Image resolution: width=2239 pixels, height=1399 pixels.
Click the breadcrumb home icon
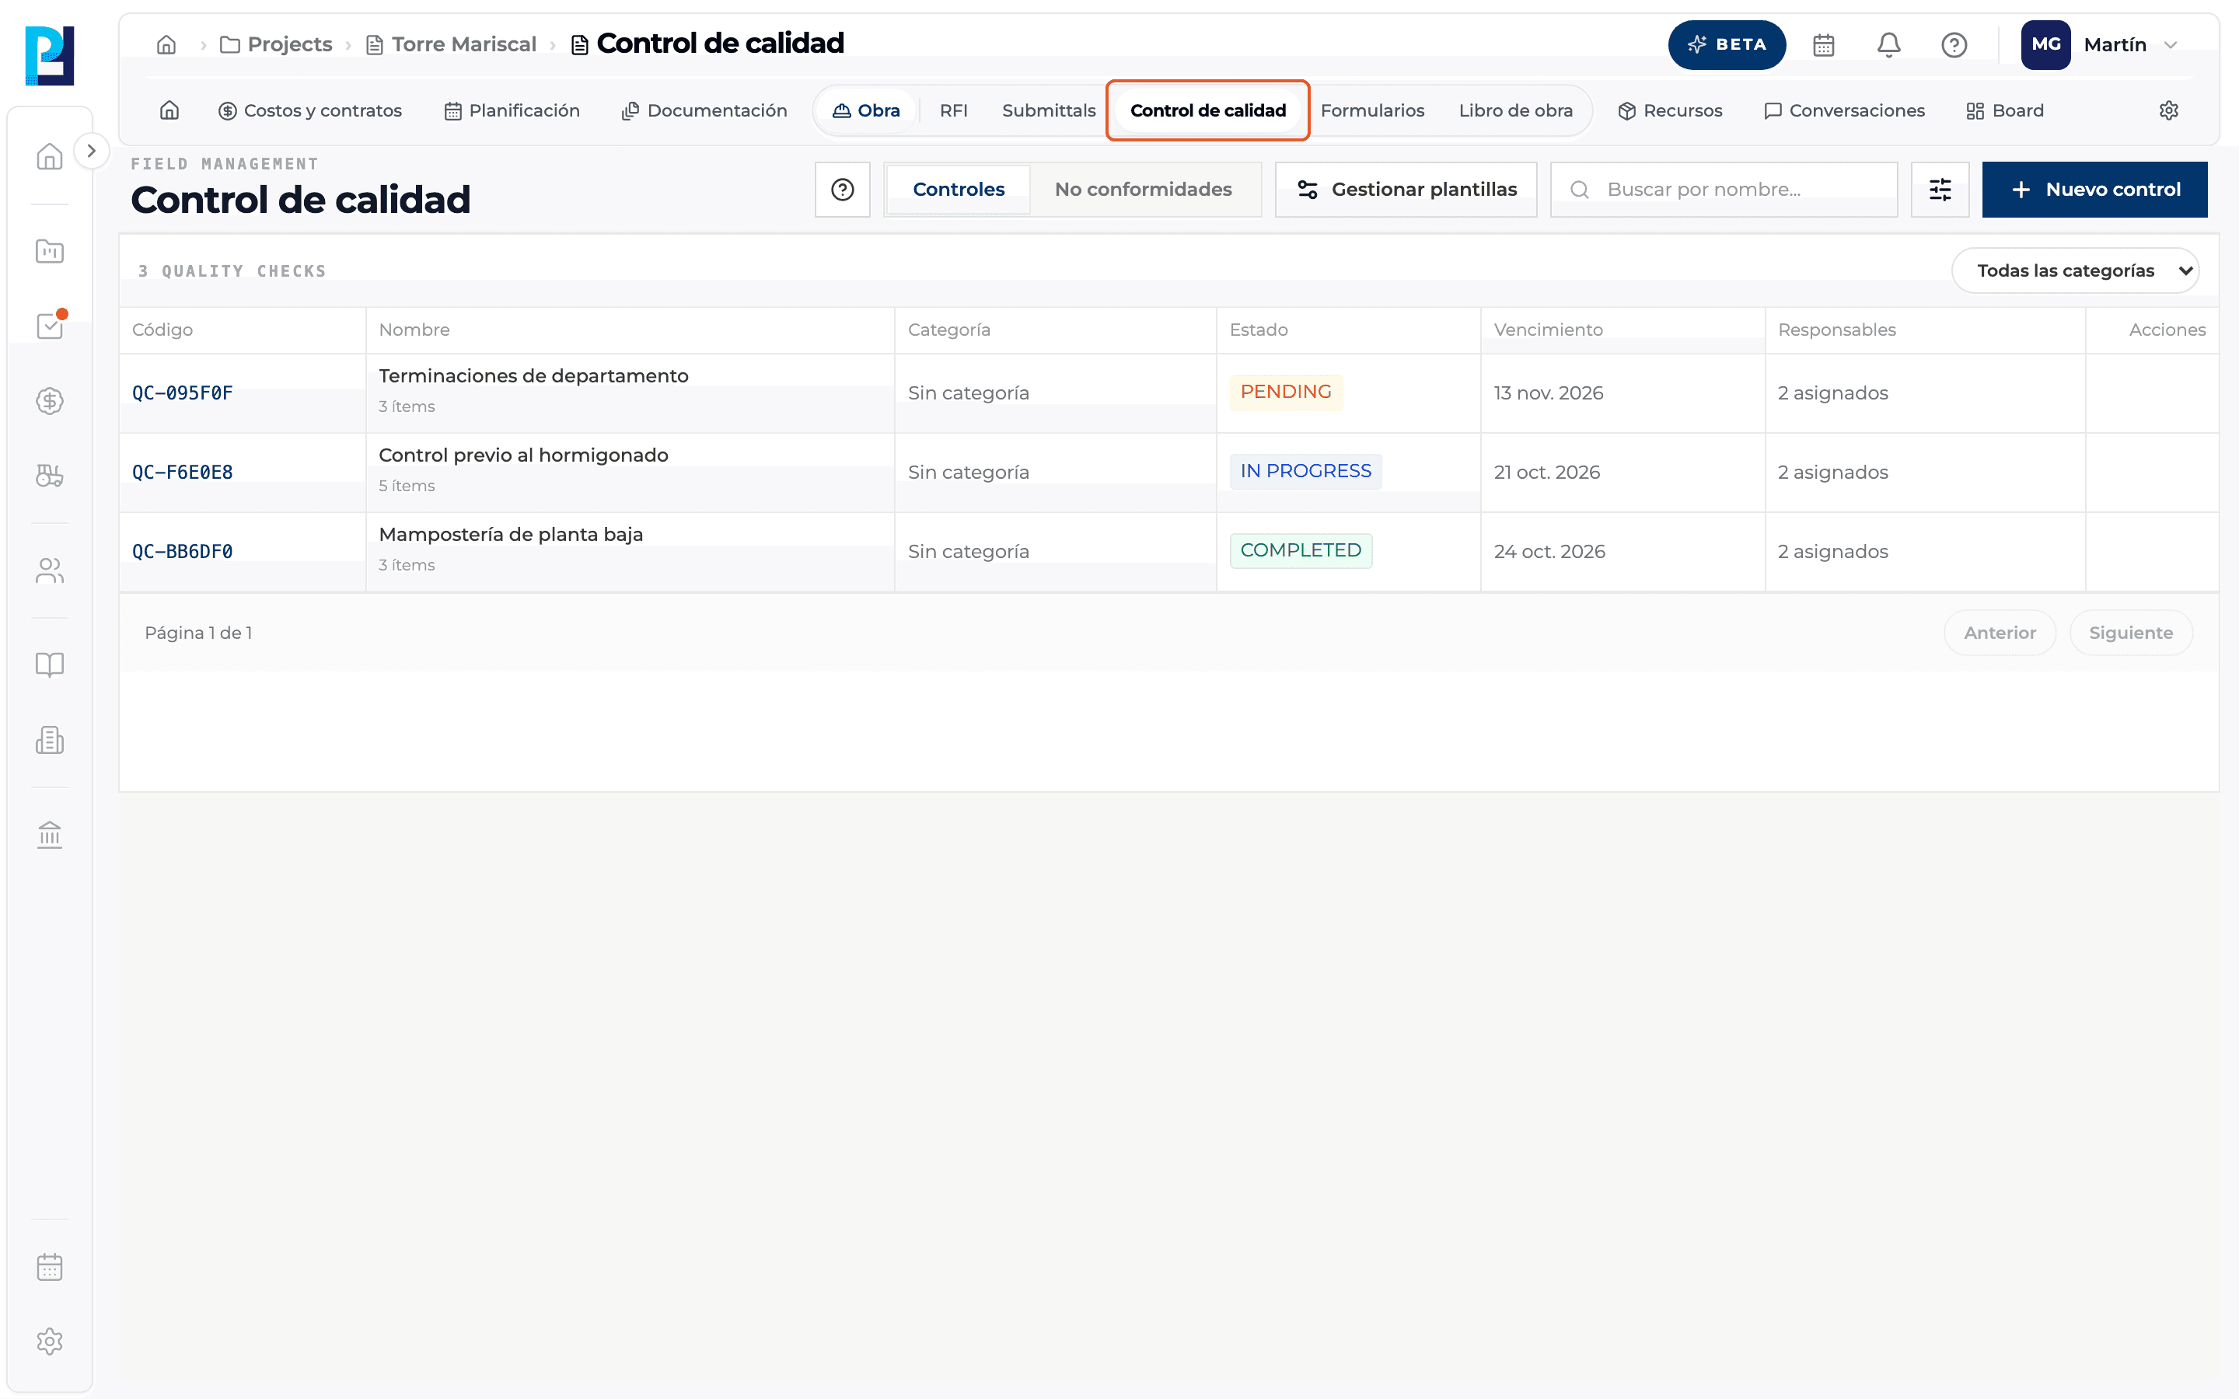pyautogui.click(x=166, y=44)
